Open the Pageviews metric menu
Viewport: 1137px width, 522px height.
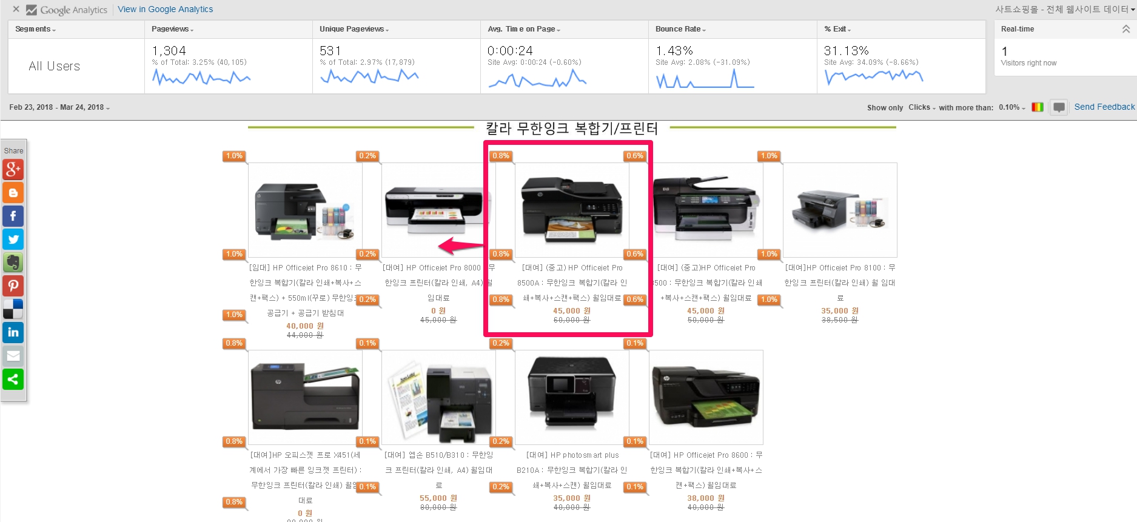click(x=173, y=29)
